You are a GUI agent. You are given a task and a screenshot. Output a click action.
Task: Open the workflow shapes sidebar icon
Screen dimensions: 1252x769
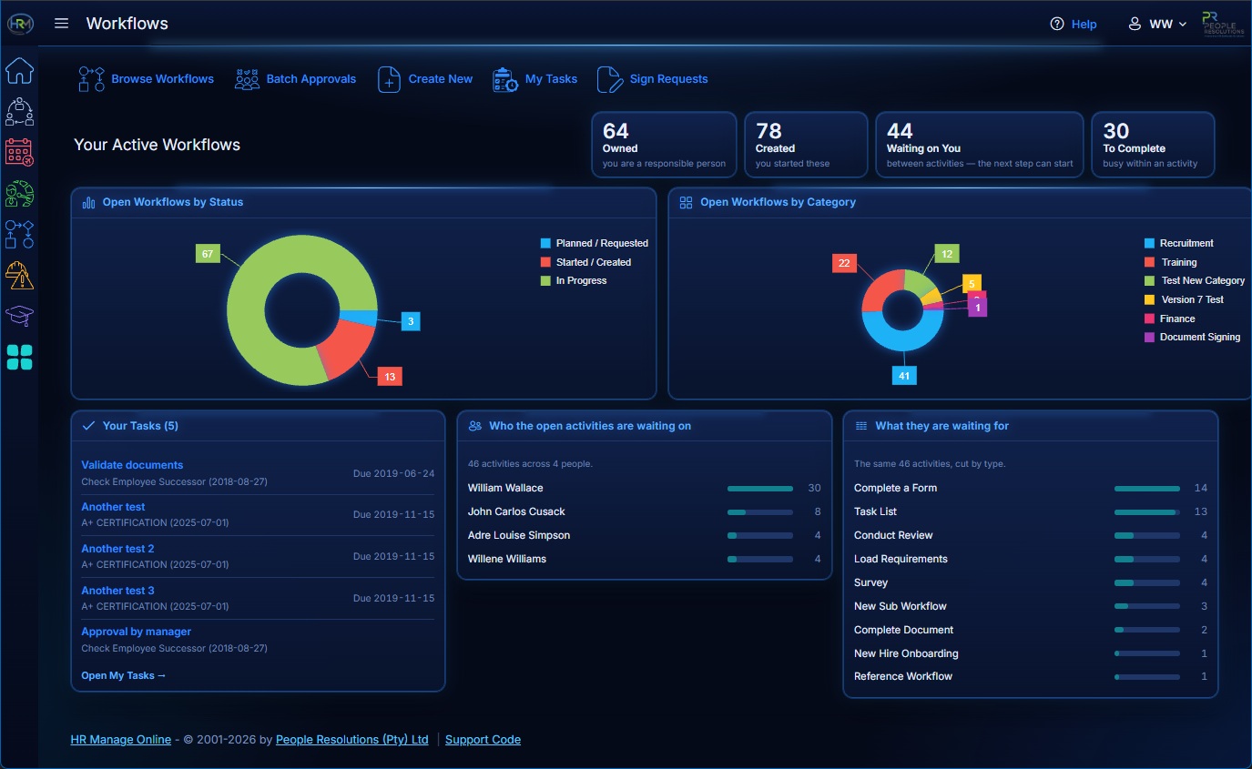click(19, 234)
